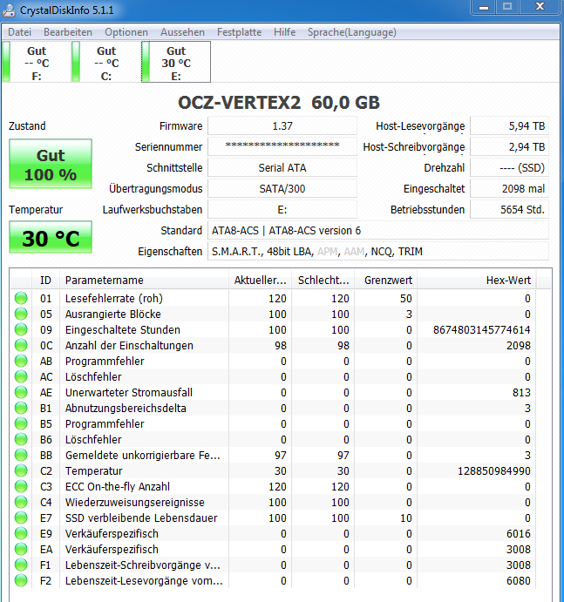Click the green status dot for row 01 Lesefehlerrate
Screen dimensions: 564x602
21,298
